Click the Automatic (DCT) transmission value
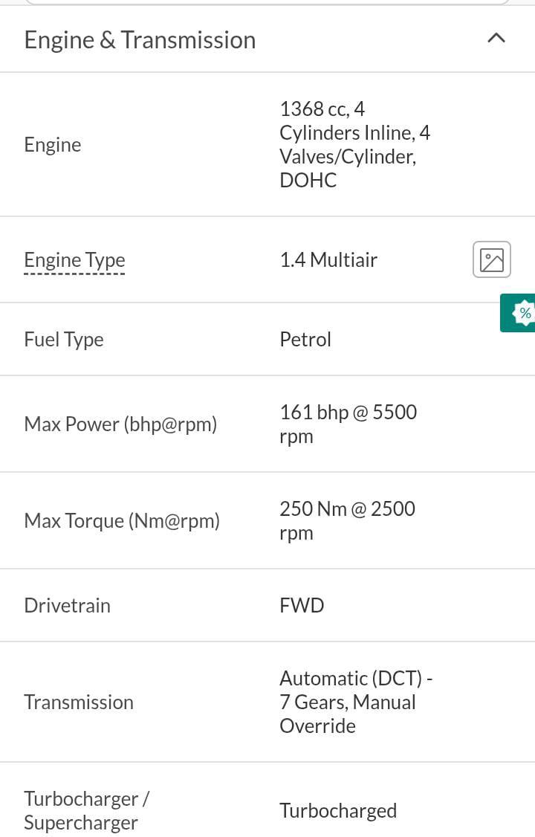The width and height of the screenshot is (535, 837). click(357, 702)
